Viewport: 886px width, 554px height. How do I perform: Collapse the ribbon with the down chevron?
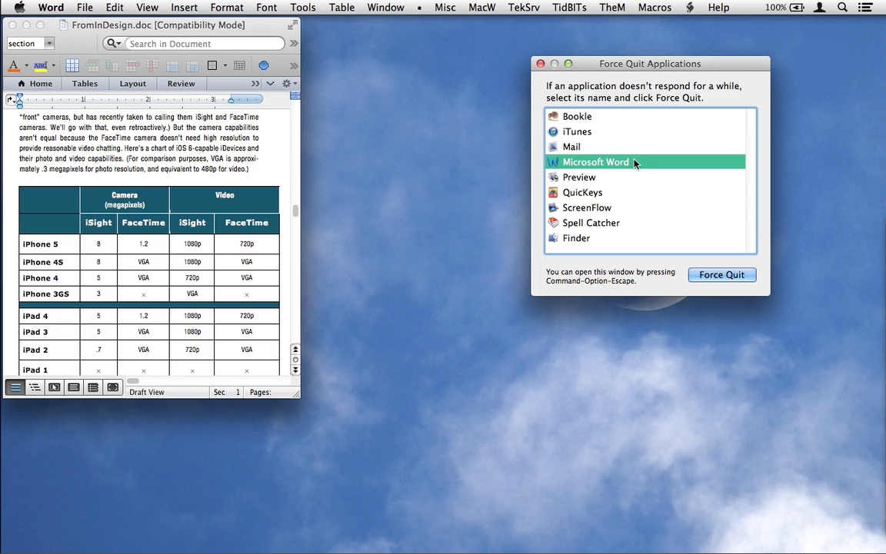coord(271,84)
